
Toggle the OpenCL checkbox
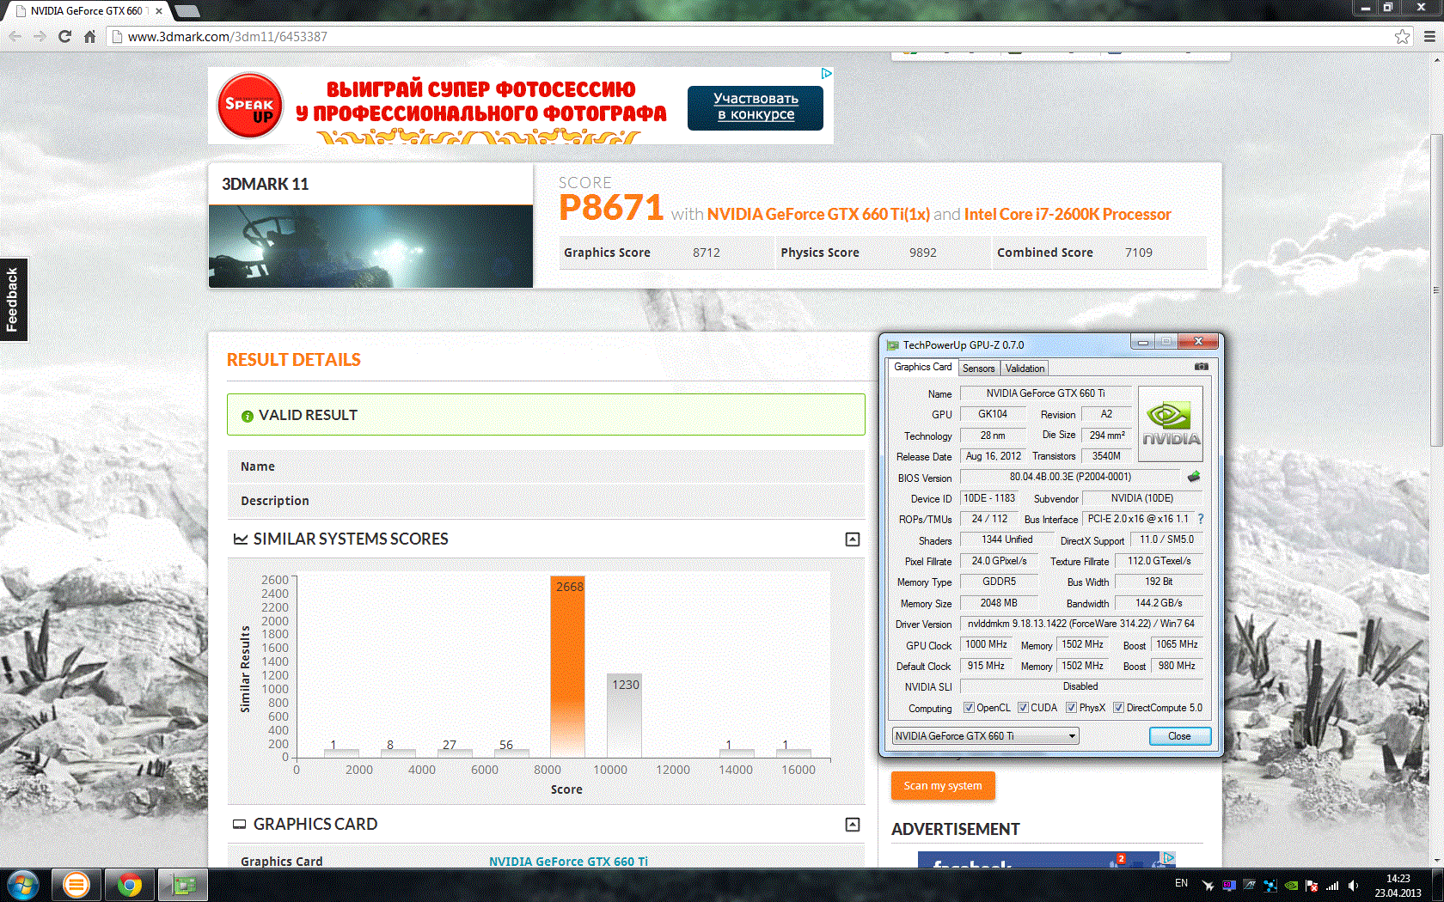point(969,708)
